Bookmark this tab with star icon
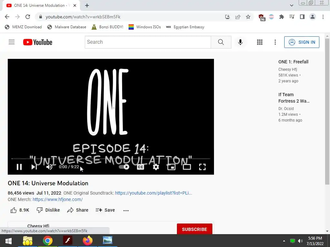330x247 pixels. pos(248,17)
